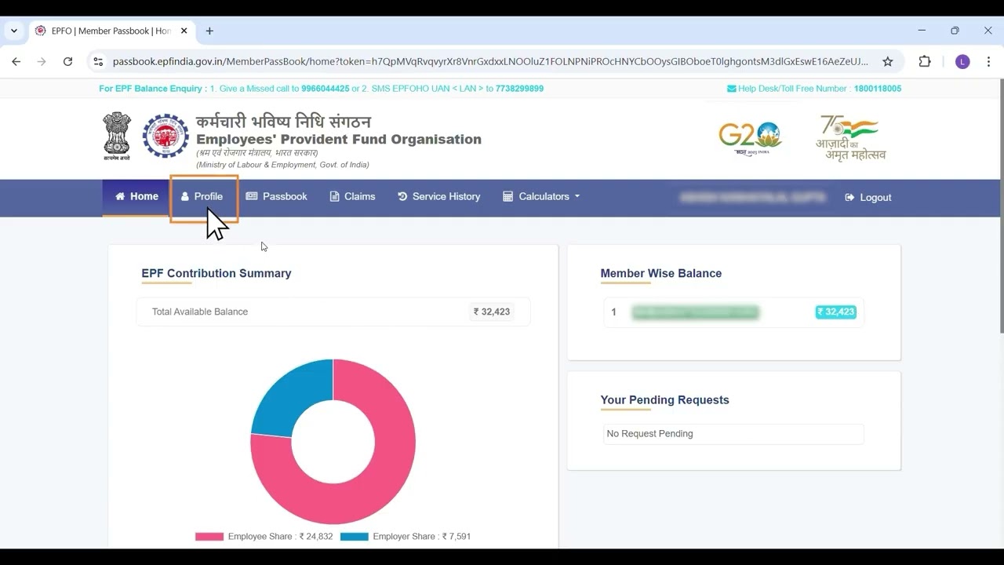The height and width of the screenshot is (565, 1004).
Task: Click the Total Available Balance label
Action: coord(200,312)
